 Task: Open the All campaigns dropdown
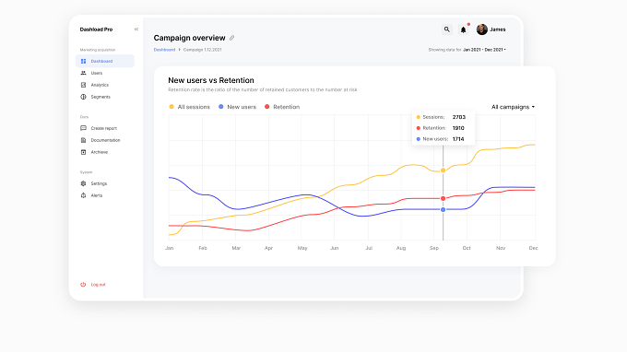[513, 107]
